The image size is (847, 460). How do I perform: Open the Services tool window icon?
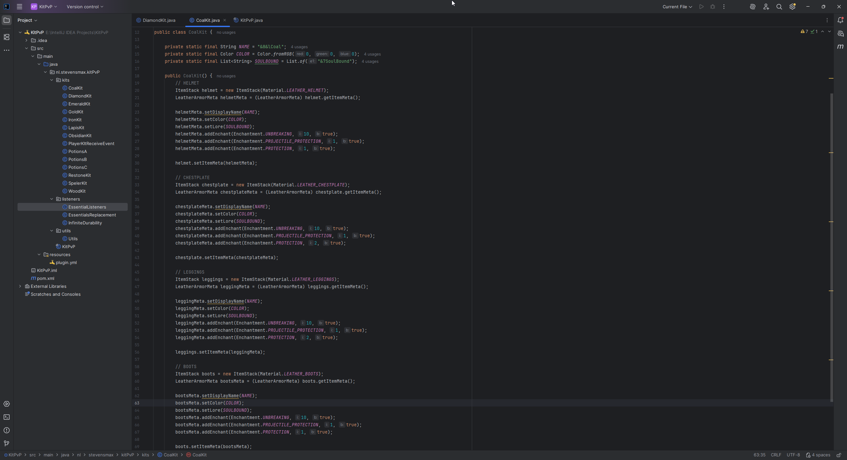[x=7, y=404]
